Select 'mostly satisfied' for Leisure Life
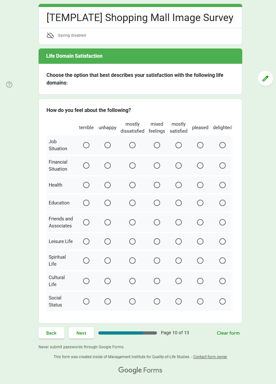Screen dimensions: 276x384 tap(179, 241)
